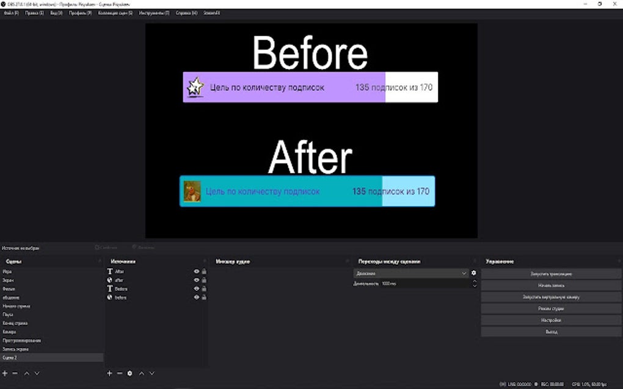Toggle visibility of the Before text source
Viewport: 623px width, 389px height.
click(x=196, y=288)
